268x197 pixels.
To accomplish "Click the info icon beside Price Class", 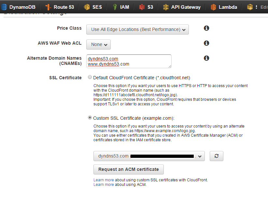I will pos(206,28).
